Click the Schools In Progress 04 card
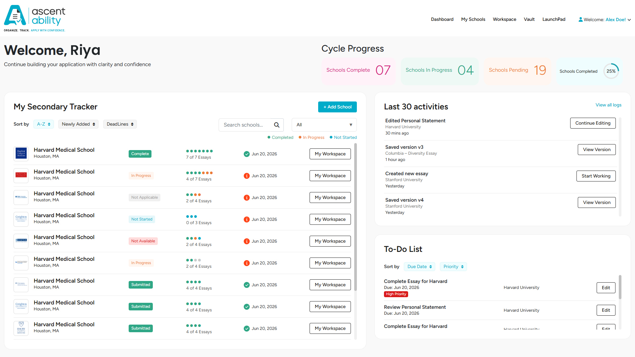635x357 pixels. tap(440, 71)
